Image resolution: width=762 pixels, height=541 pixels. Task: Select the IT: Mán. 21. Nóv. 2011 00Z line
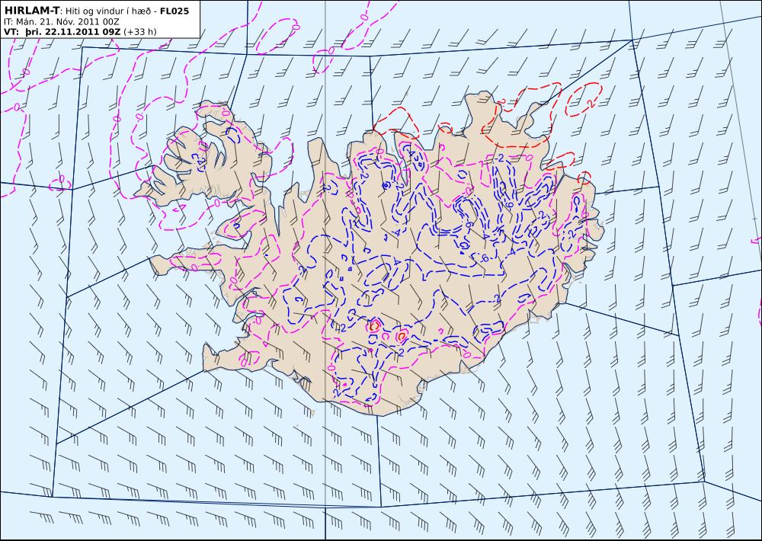click(61, 22)
